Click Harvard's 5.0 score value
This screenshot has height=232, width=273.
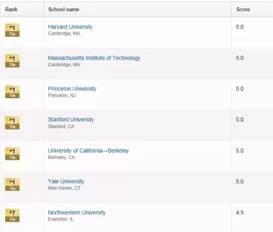tap(240, 27)
